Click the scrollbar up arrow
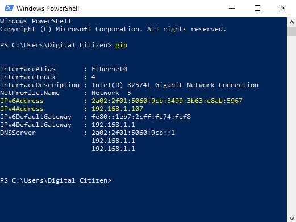296x222 pixels. 291,22
